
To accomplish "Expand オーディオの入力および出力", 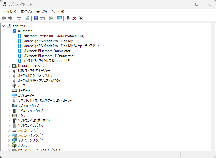I will [9, 76].
